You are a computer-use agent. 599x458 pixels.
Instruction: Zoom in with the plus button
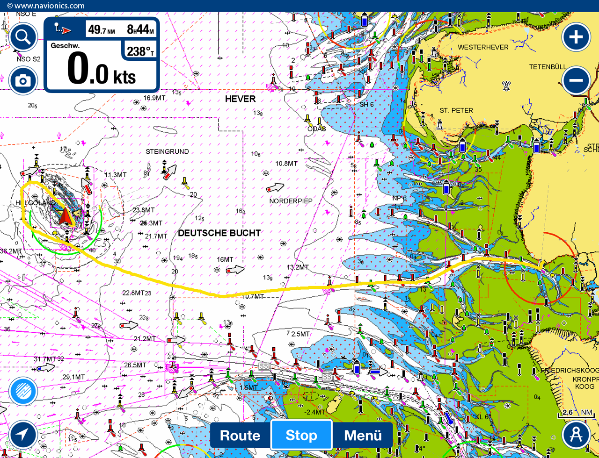coord(576,37)
